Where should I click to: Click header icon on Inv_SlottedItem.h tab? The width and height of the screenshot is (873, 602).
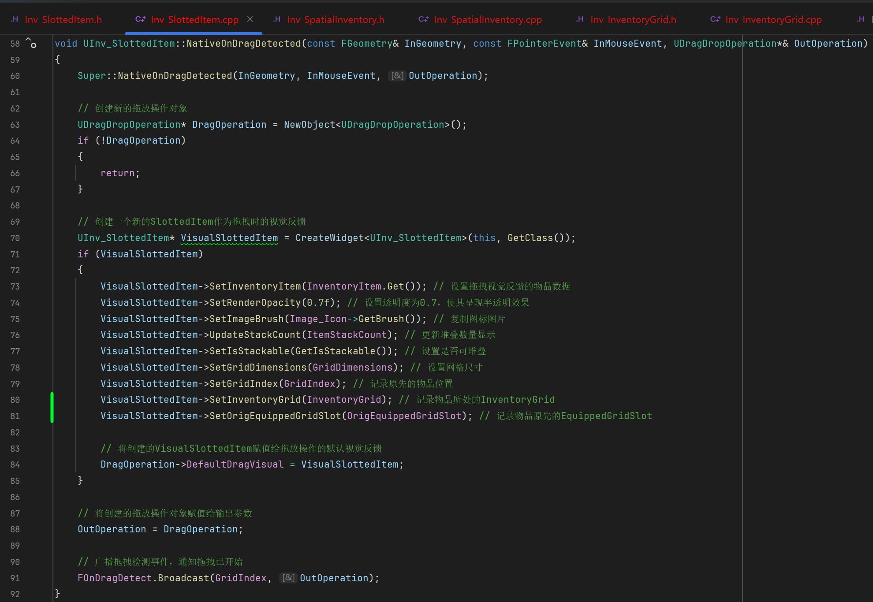[x=15, y=19]
